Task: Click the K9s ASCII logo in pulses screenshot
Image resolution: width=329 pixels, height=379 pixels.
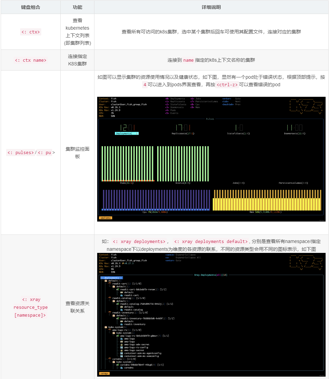Action: 306,106
